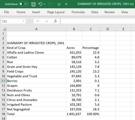The height and width of the screenshot is (120, 135).
Task: Click cell with SUMMARY OF IRRIGATED CROPS, 1941
Action: click(x=36, y=43)
